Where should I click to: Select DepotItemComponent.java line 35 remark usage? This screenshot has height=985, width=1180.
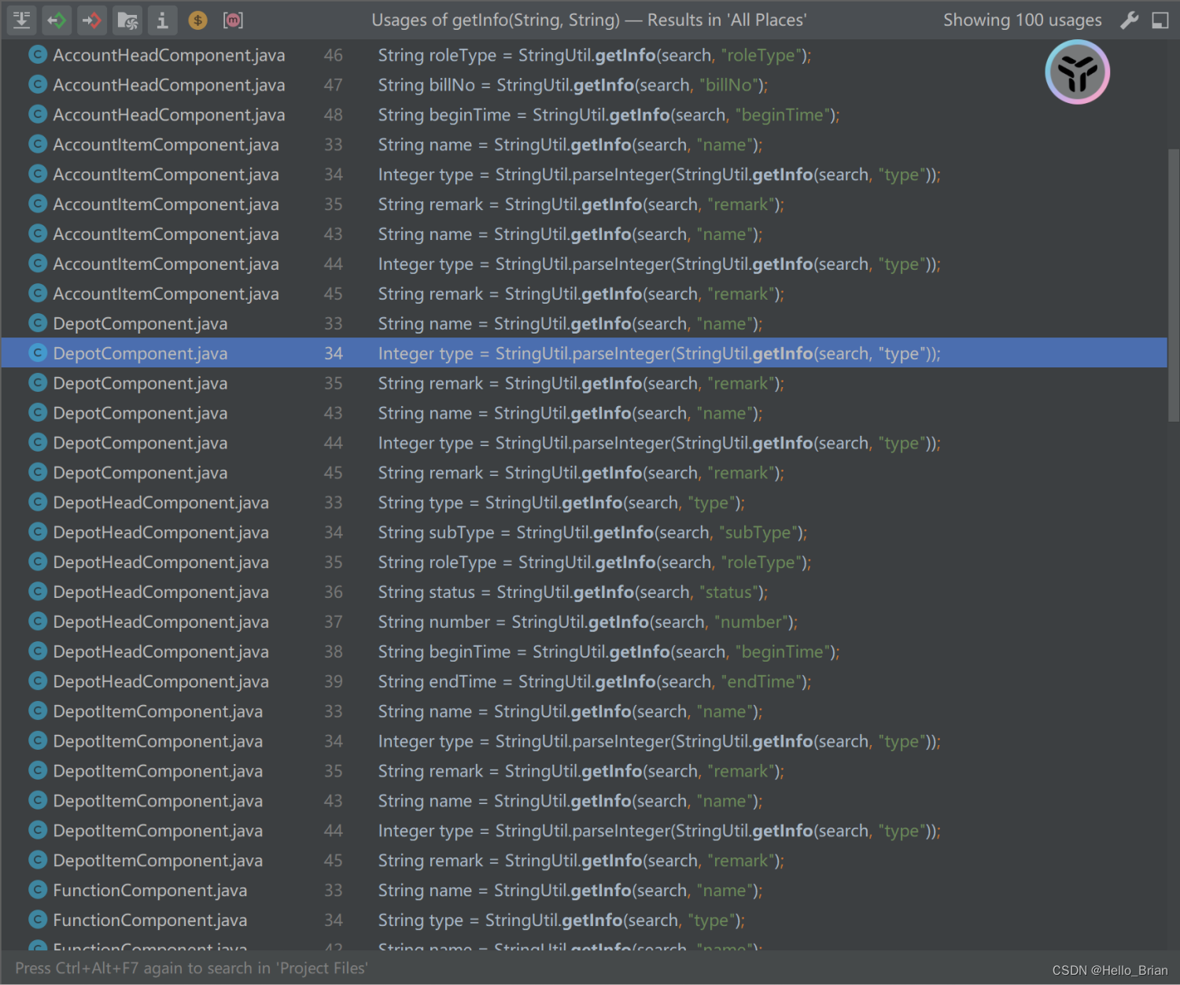[584, 771]
